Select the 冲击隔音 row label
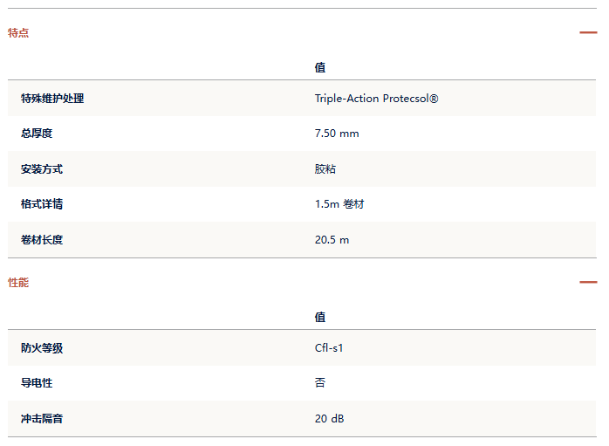609x446 pixels. tap(42, 418)
